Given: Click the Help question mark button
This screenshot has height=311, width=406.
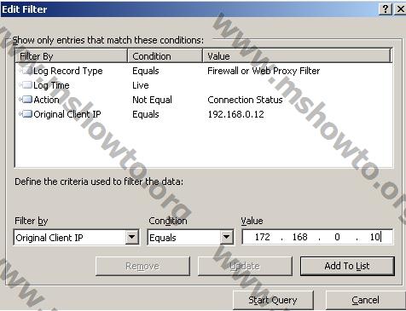Looking at the screenshot, I should coord(386,9).
